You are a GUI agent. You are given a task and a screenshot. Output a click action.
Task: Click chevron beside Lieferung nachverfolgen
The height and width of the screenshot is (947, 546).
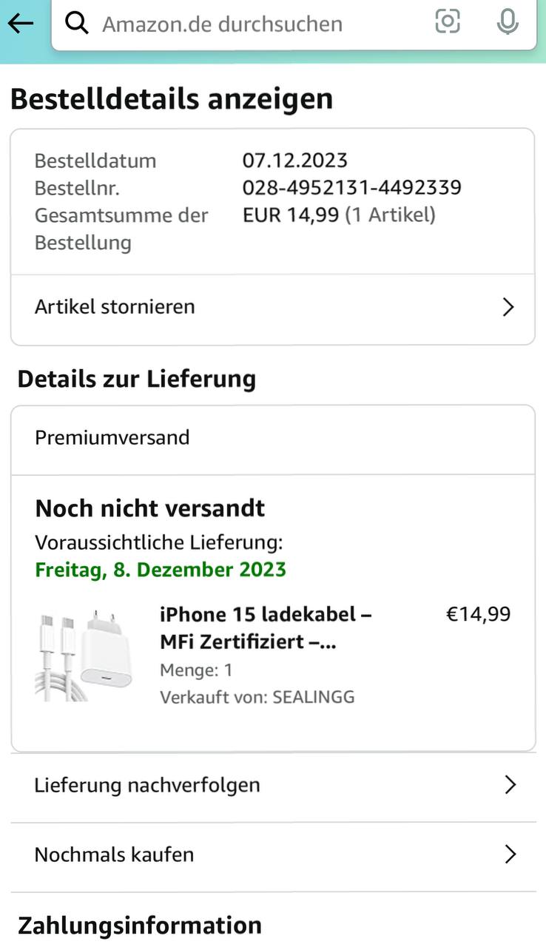pos(509,785)
